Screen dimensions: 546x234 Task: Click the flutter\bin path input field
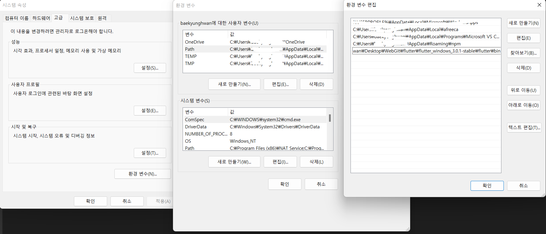click(x=426, y=51)
